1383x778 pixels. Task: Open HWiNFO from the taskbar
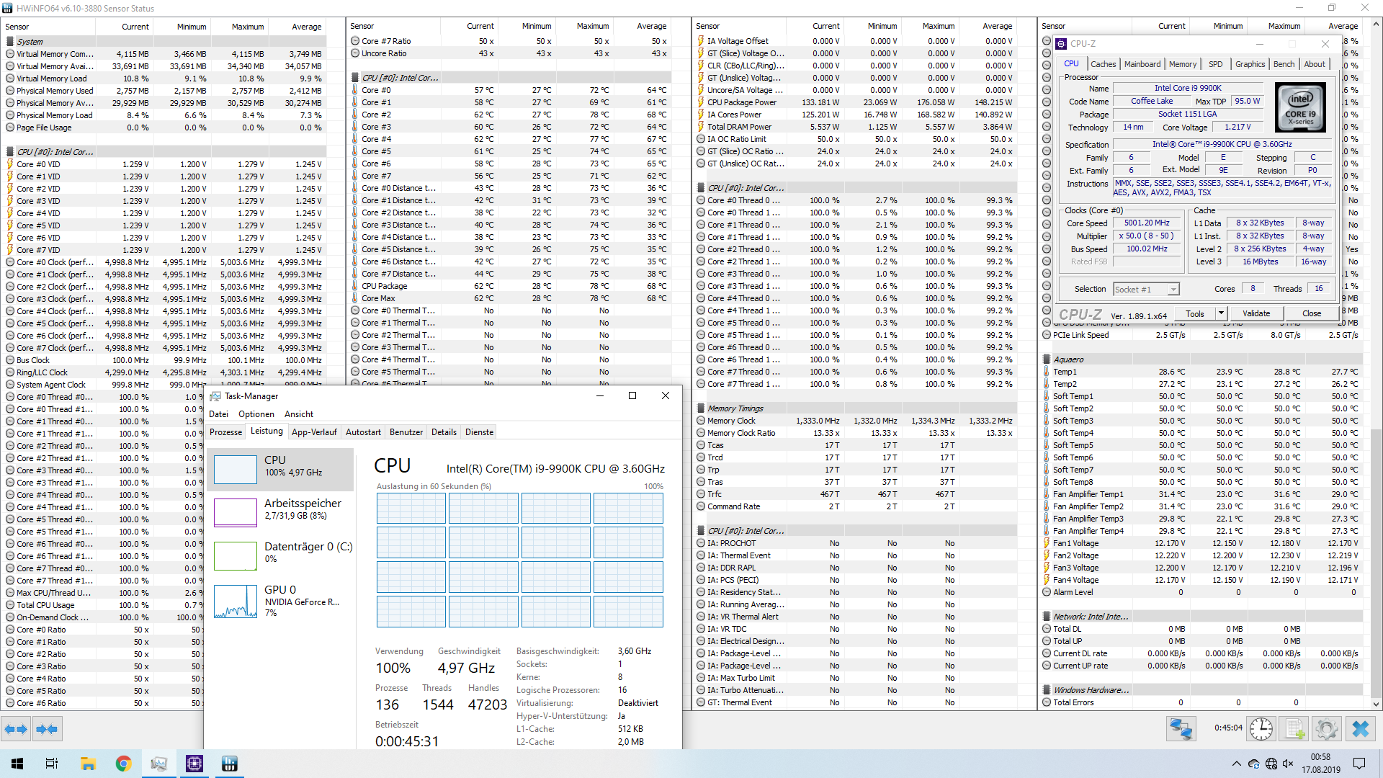230,764
